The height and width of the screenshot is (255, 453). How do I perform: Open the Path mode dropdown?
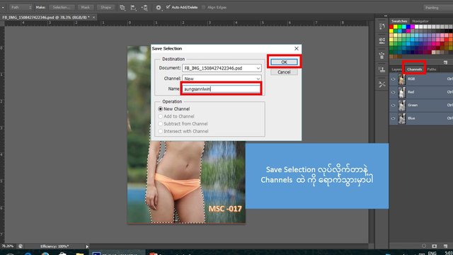pyautogui.click(x=21, y=7)
